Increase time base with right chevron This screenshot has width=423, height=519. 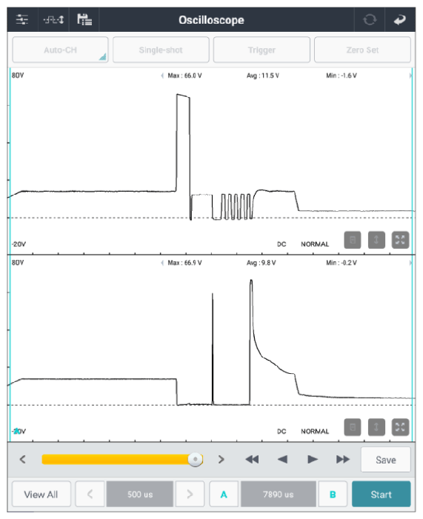[190, 494]
